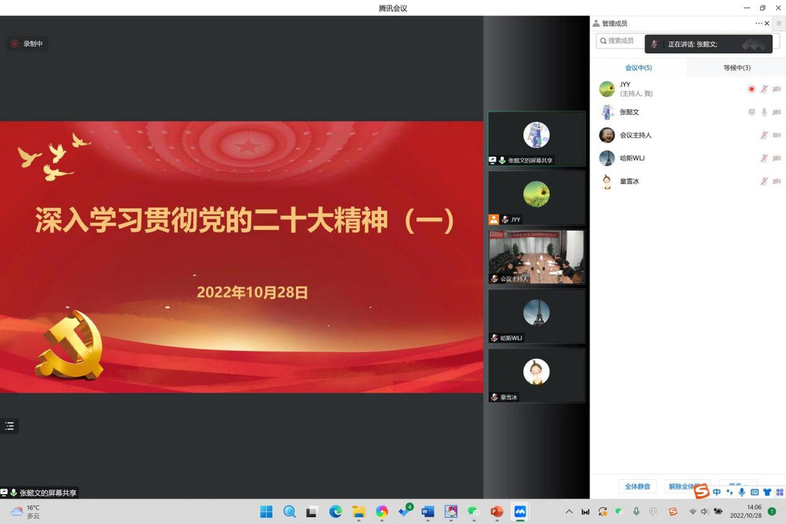Toggle 张懿文's microphone in member list
The height and width of the screenshot is (524, 786).
pyautogui.click(x=764, y=112)
